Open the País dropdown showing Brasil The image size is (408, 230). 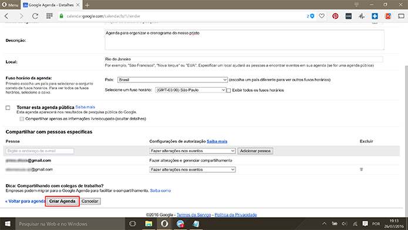173,80
